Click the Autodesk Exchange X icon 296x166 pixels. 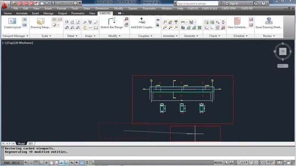255,3
